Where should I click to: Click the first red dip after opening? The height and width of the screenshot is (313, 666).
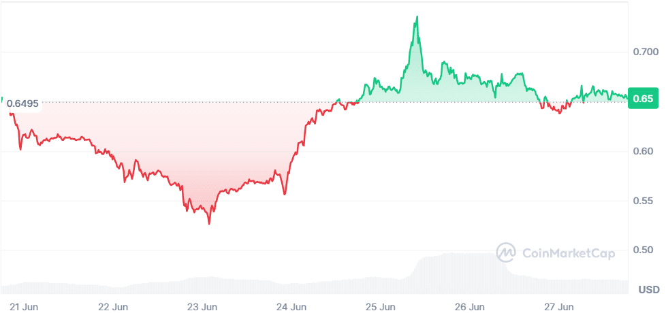[x=20, y=148]
